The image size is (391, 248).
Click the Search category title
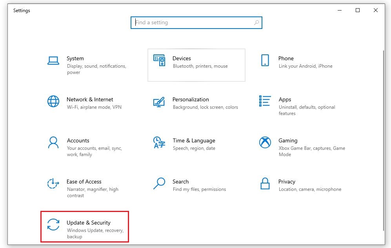point(180,182)
